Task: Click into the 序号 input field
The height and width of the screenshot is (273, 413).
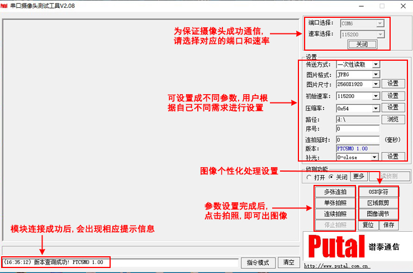Action: pos(358,129)
